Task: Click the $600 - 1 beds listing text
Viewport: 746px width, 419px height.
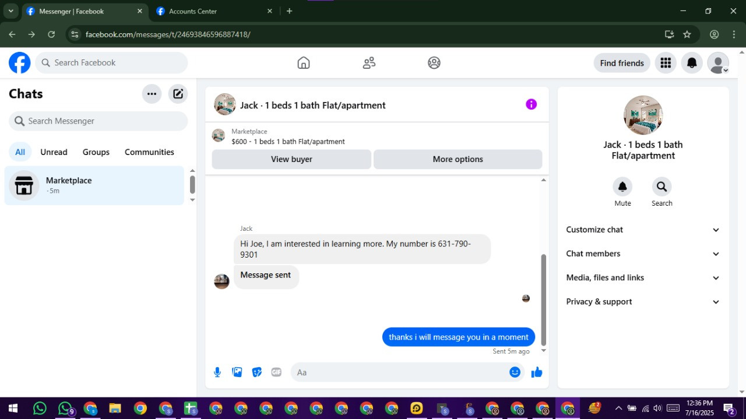Action: click(288, 142)
